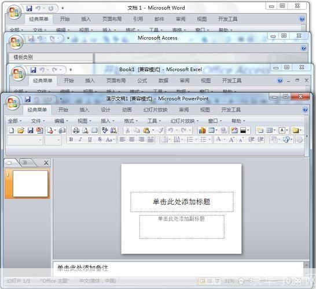Switch to the 邮件 tab in Word window
This screenshot has width=316, height=289.
click(x=159, y=19)
